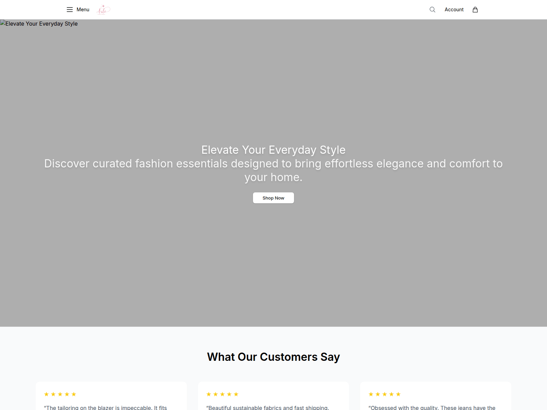Viewport: 547px width, 410px height.
Task: Select the hero heading Elevate Your Everyday Style
Action: coord(273,150)
